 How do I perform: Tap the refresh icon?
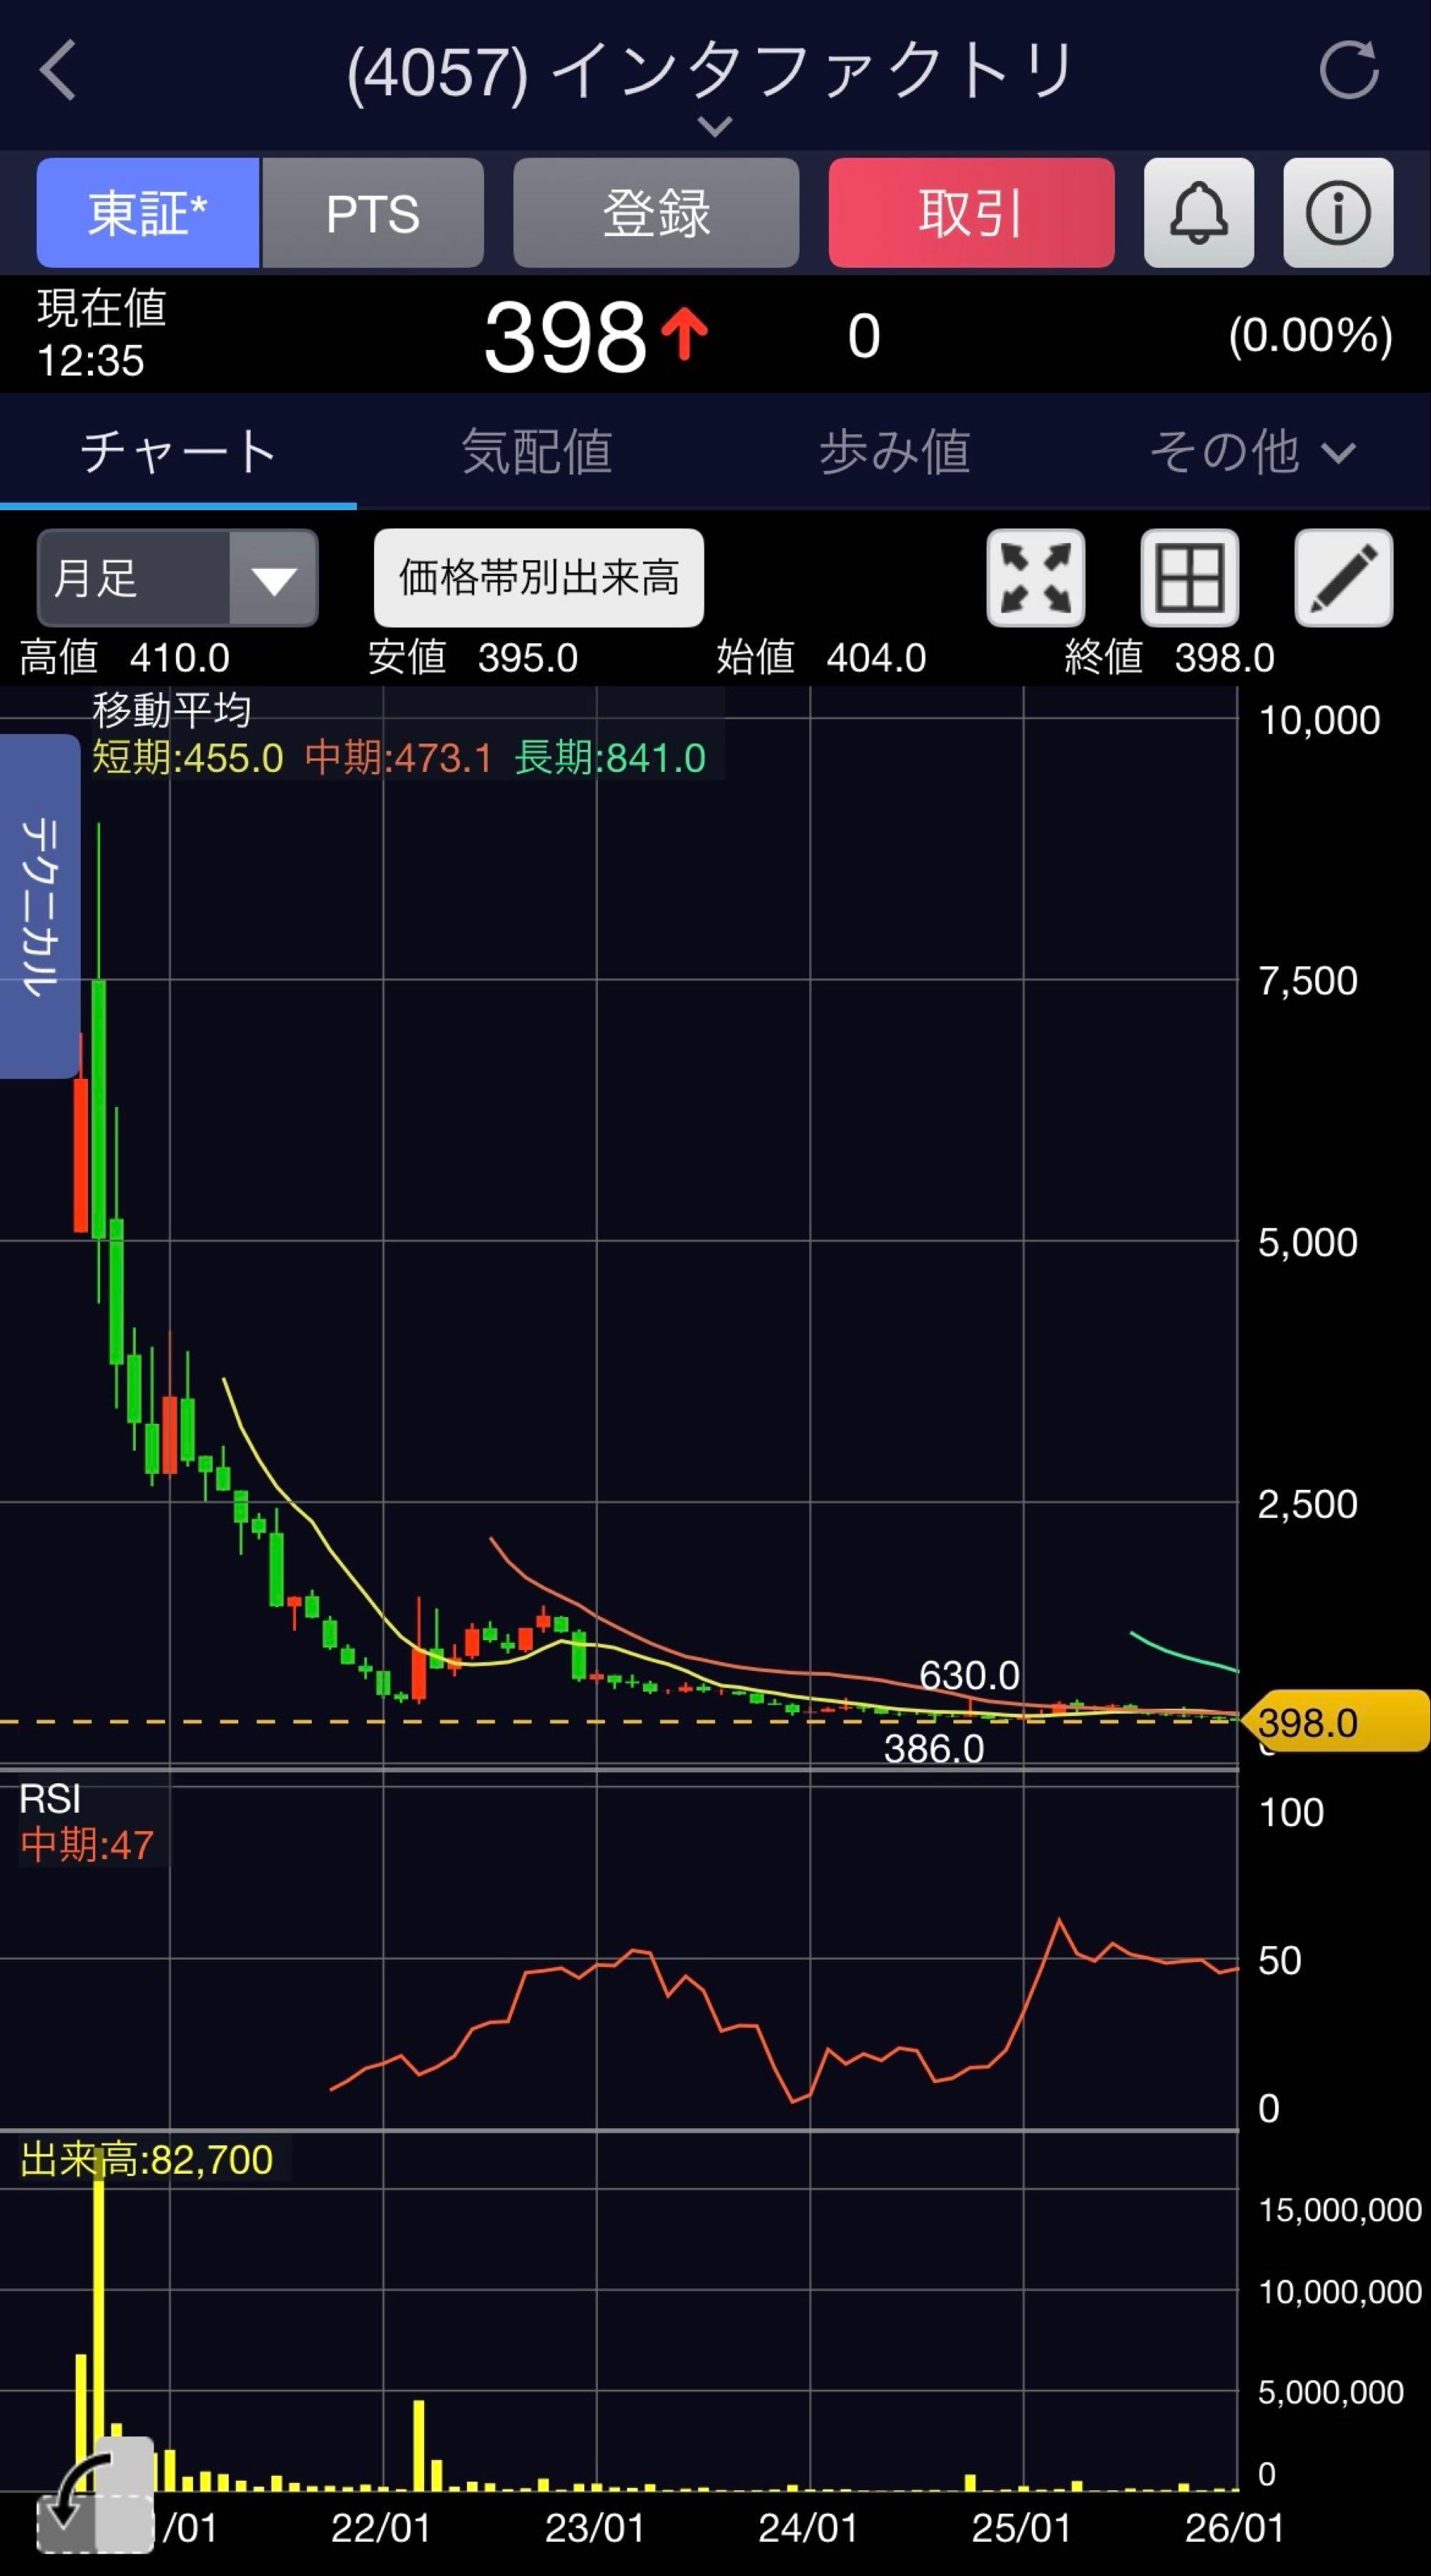point(1348,70)
